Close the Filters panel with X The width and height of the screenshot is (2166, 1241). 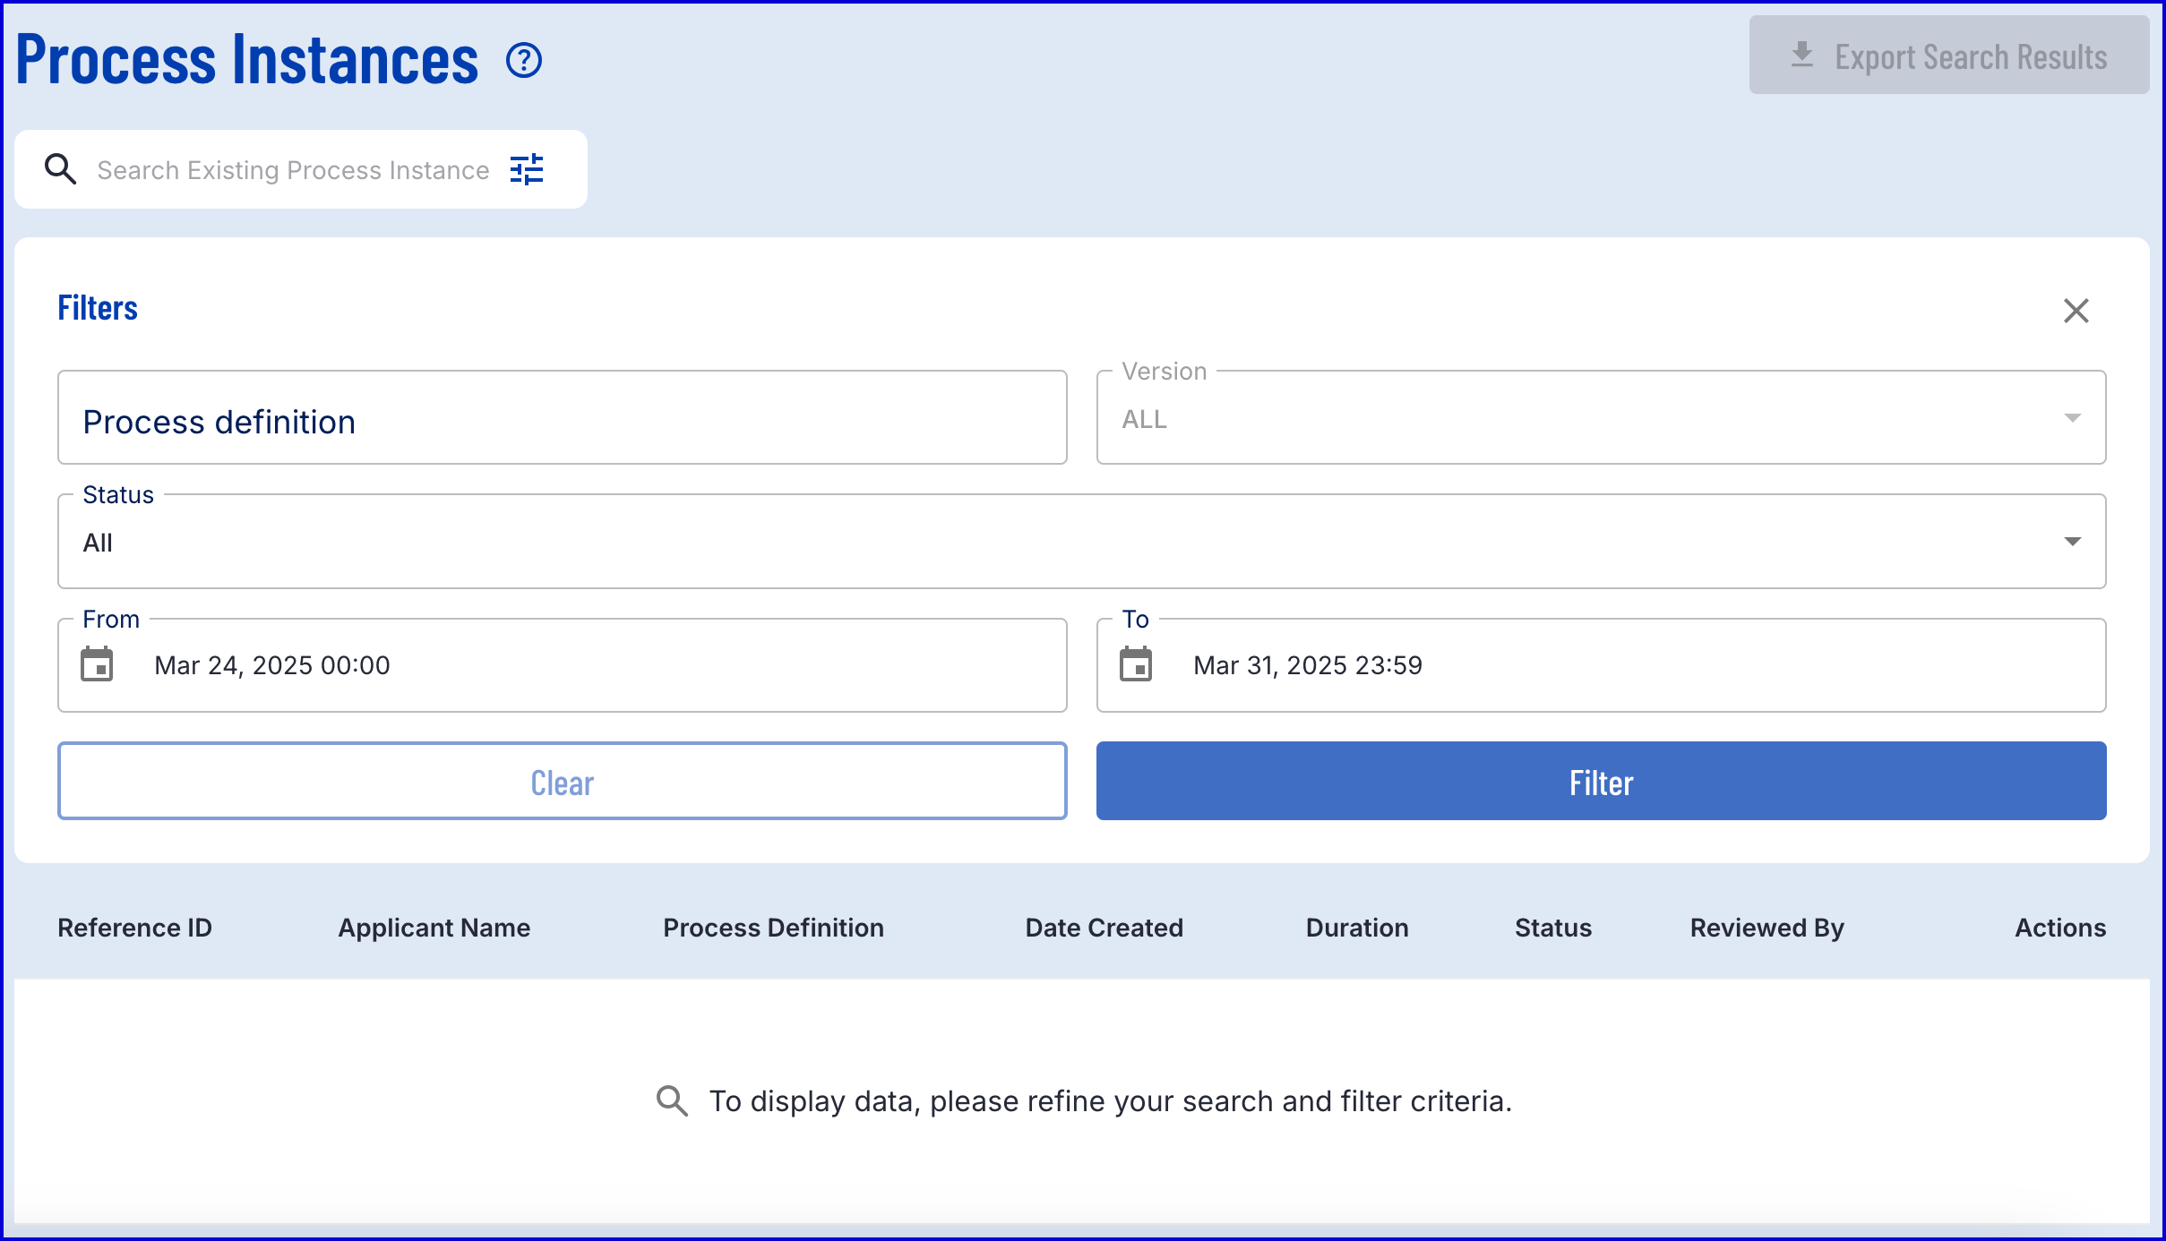2076,311
